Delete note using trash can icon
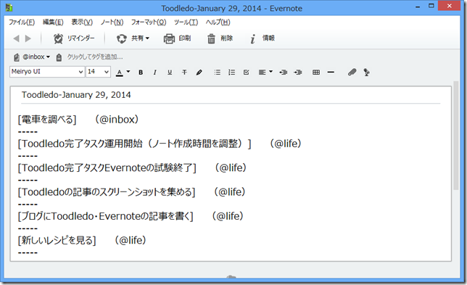This screenshot has height=285, width=467. (211, 38)
